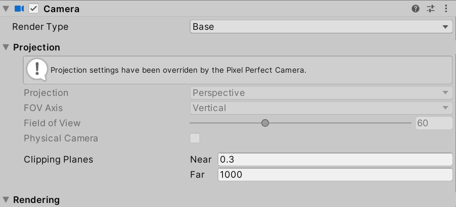Open the FOV Axis dropdown
The image size is (456, 207).
[321, 108]
